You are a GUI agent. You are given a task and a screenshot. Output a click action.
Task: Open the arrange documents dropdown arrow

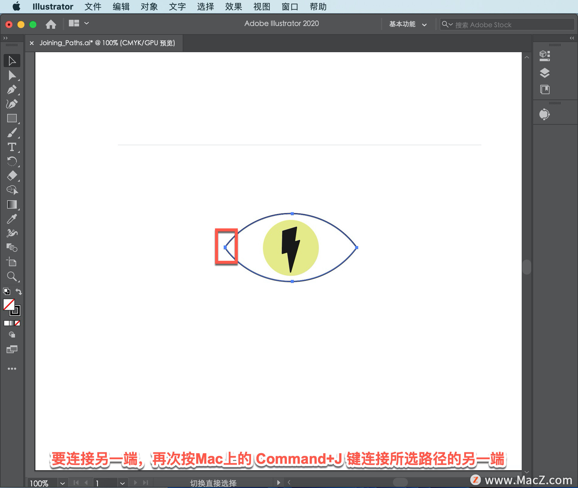(x=87, y=23)
